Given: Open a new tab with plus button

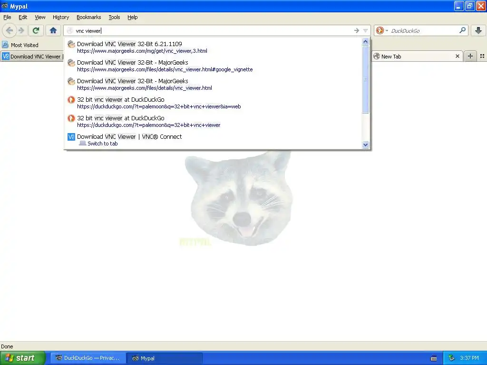Looking at the screenshot, I should tap(470, 56).
